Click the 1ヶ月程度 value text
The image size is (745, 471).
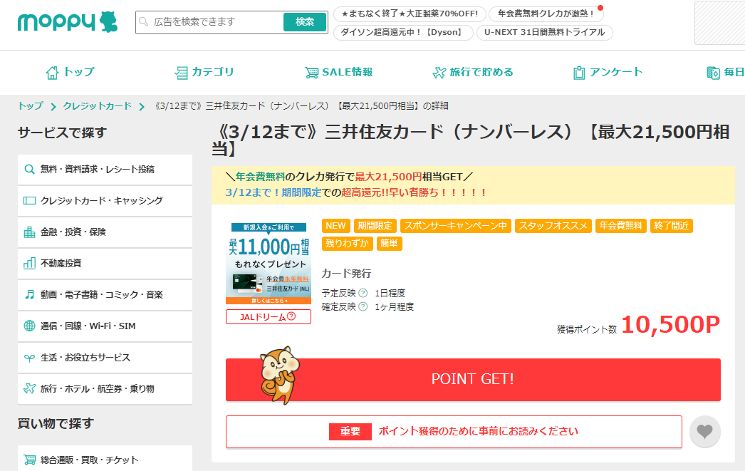(394, 307)
